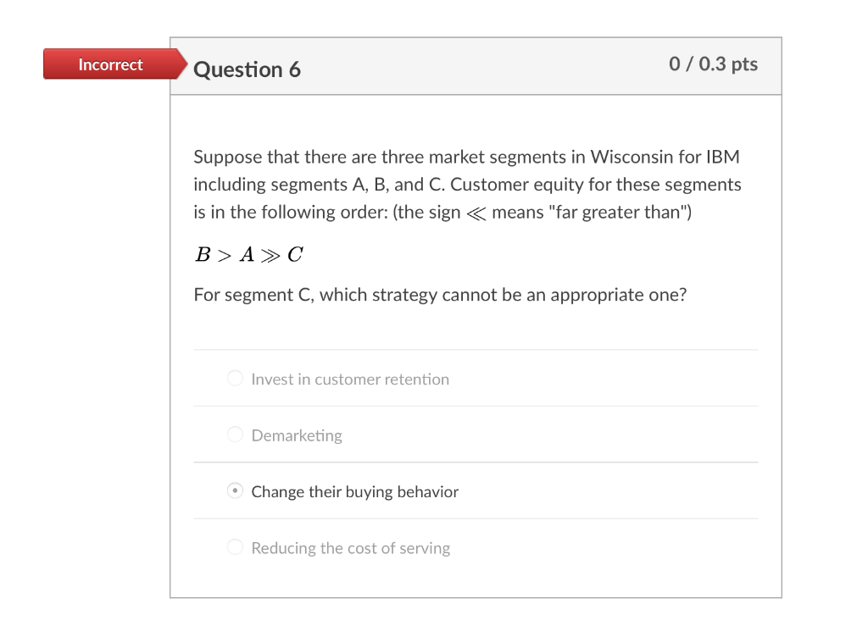Click the selected "Change their buying behavior" radio
Viewport: 868px width, 626px height.
coord(236,491)
